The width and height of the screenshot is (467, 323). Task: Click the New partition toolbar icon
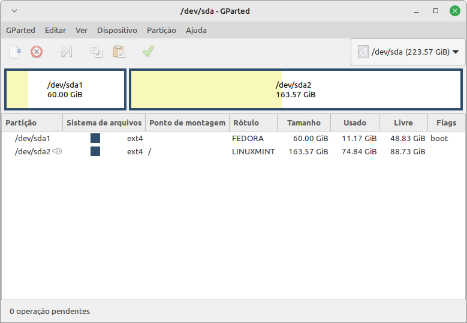pos(15,52)
